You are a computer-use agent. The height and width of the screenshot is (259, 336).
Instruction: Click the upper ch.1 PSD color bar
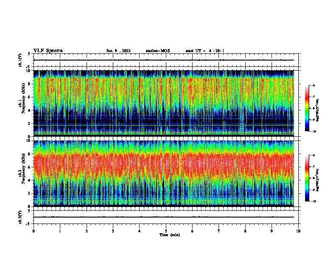tap(307, 108)
